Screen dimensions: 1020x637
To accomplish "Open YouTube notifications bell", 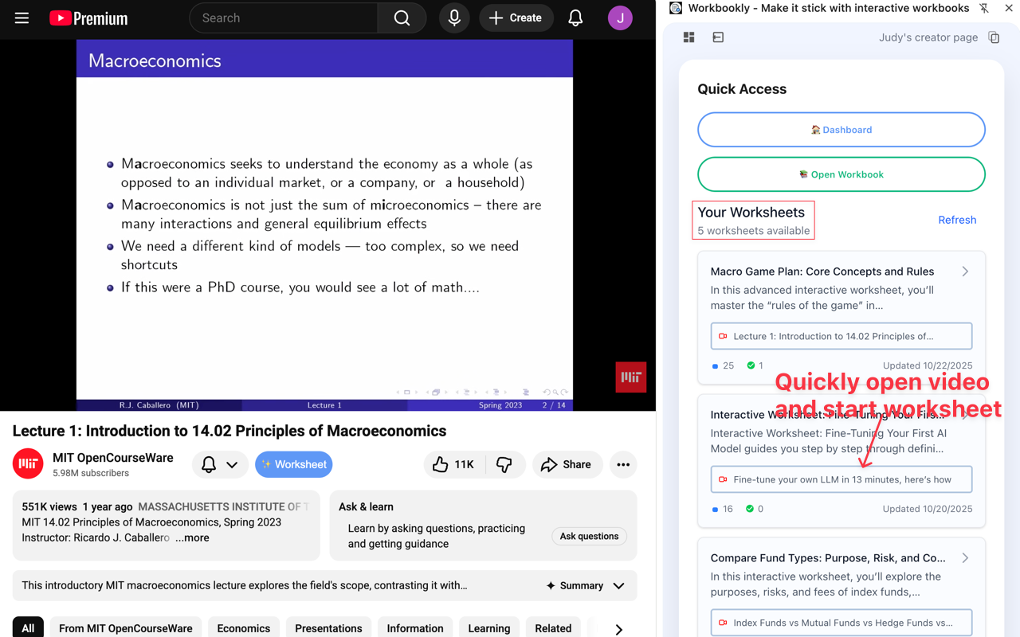I will tap(575, 18).
